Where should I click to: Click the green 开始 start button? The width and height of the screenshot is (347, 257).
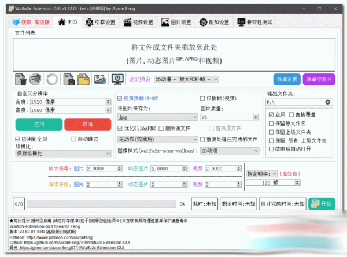coord(322,203)
